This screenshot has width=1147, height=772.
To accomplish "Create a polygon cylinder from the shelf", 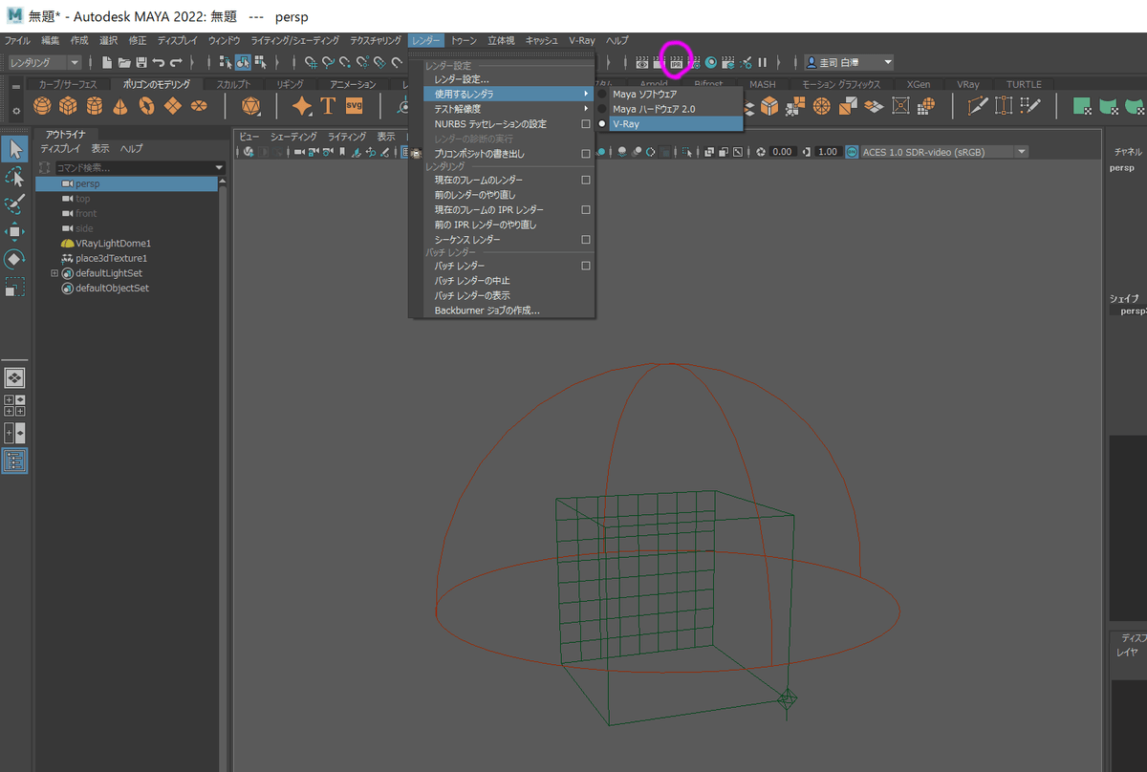I will [x=94, y=105].
